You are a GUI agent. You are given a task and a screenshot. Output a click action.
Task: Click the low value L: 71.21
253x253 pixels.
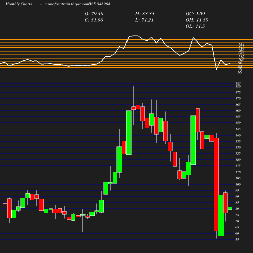[144, 20]
